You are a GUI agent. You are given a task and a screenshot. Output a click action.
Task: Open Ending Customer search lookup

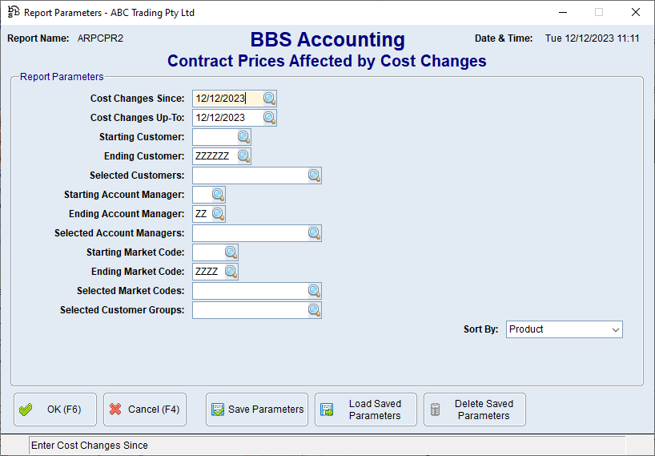(244, 156)
